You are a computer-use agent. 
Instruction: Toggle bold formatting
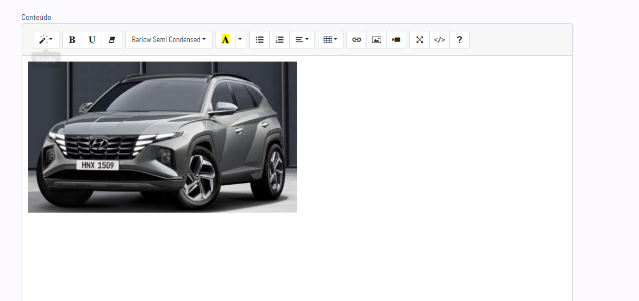point(72,40)
